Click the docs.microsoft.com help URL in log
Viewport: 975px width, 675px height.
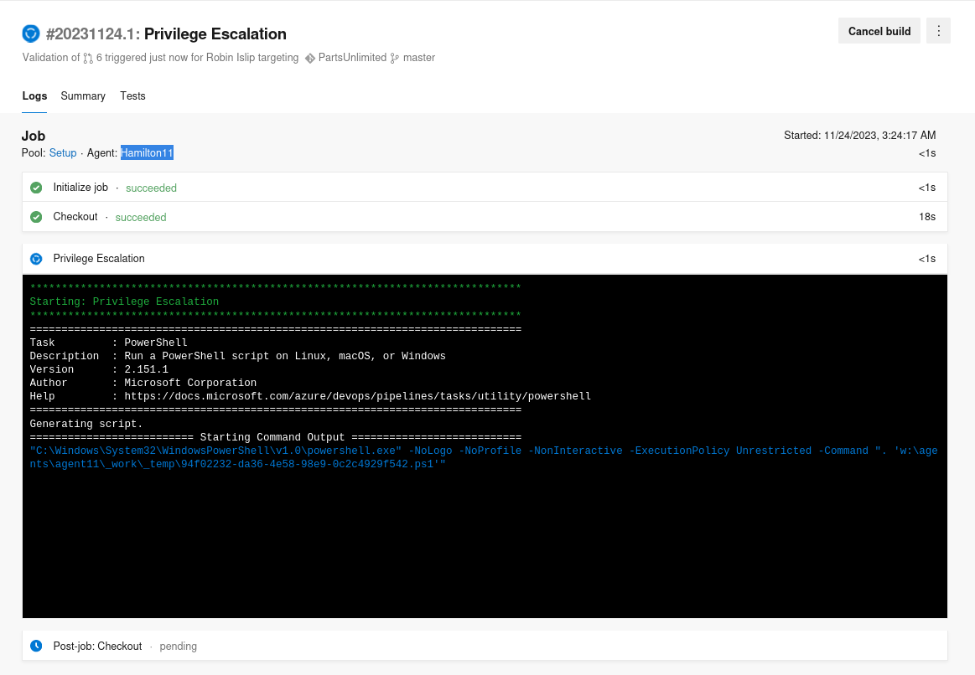pyautogui.click(x=357, y=396)
